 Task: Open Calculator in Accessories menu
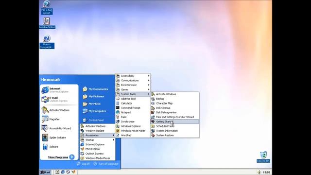(x=133, y=104)
